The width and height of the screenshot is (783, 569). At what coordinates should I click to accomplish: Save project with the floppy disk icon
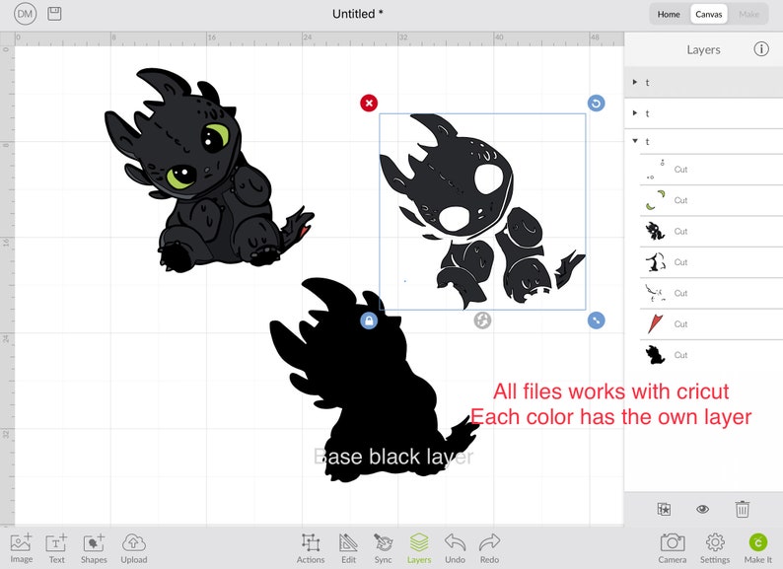pos(54,14)
